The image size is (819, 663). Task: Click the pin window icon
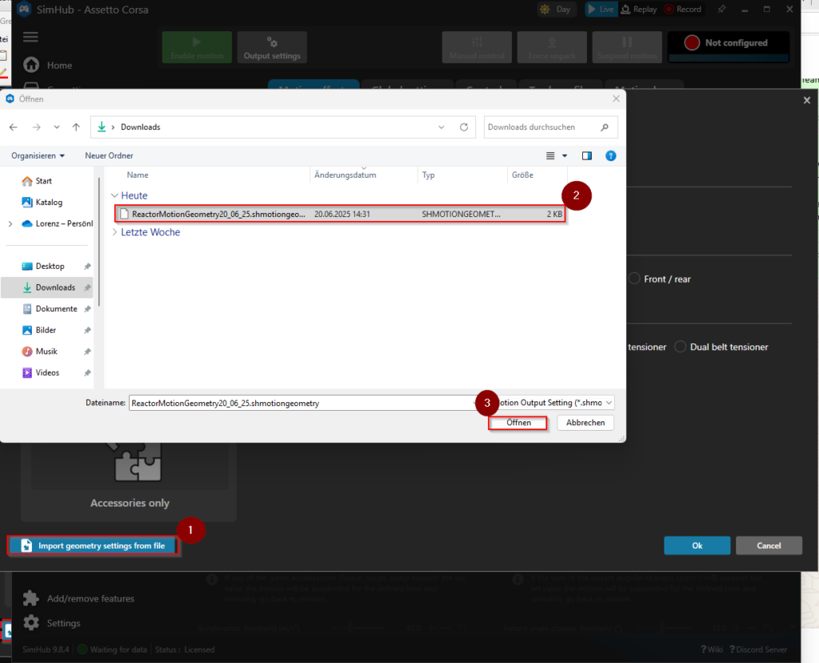(722, 10)
